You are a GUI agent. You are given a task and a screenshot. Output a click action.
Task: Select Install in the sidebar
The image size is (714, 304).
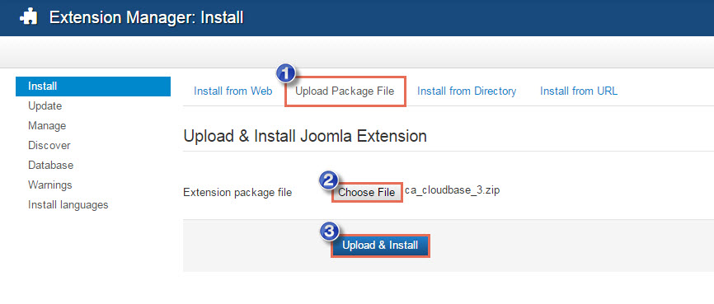point(93,87)
